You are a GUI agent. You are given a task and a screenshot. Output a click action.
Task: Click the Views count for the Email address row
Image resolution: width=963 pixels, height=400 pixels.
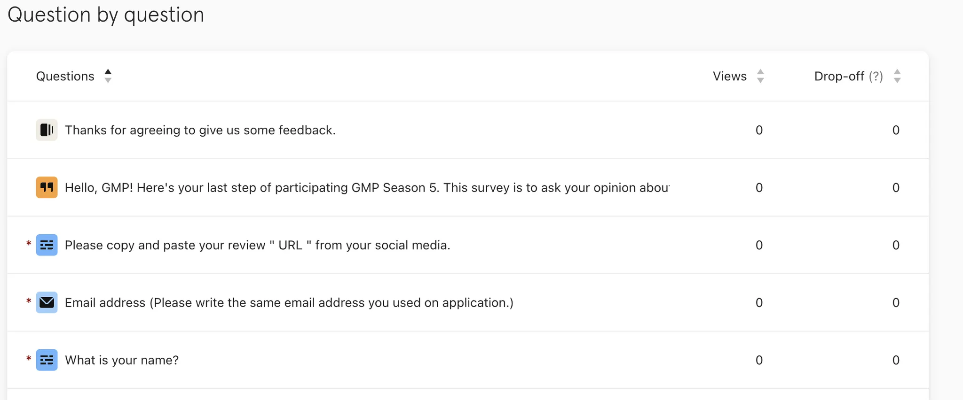[x=759, y=303]
